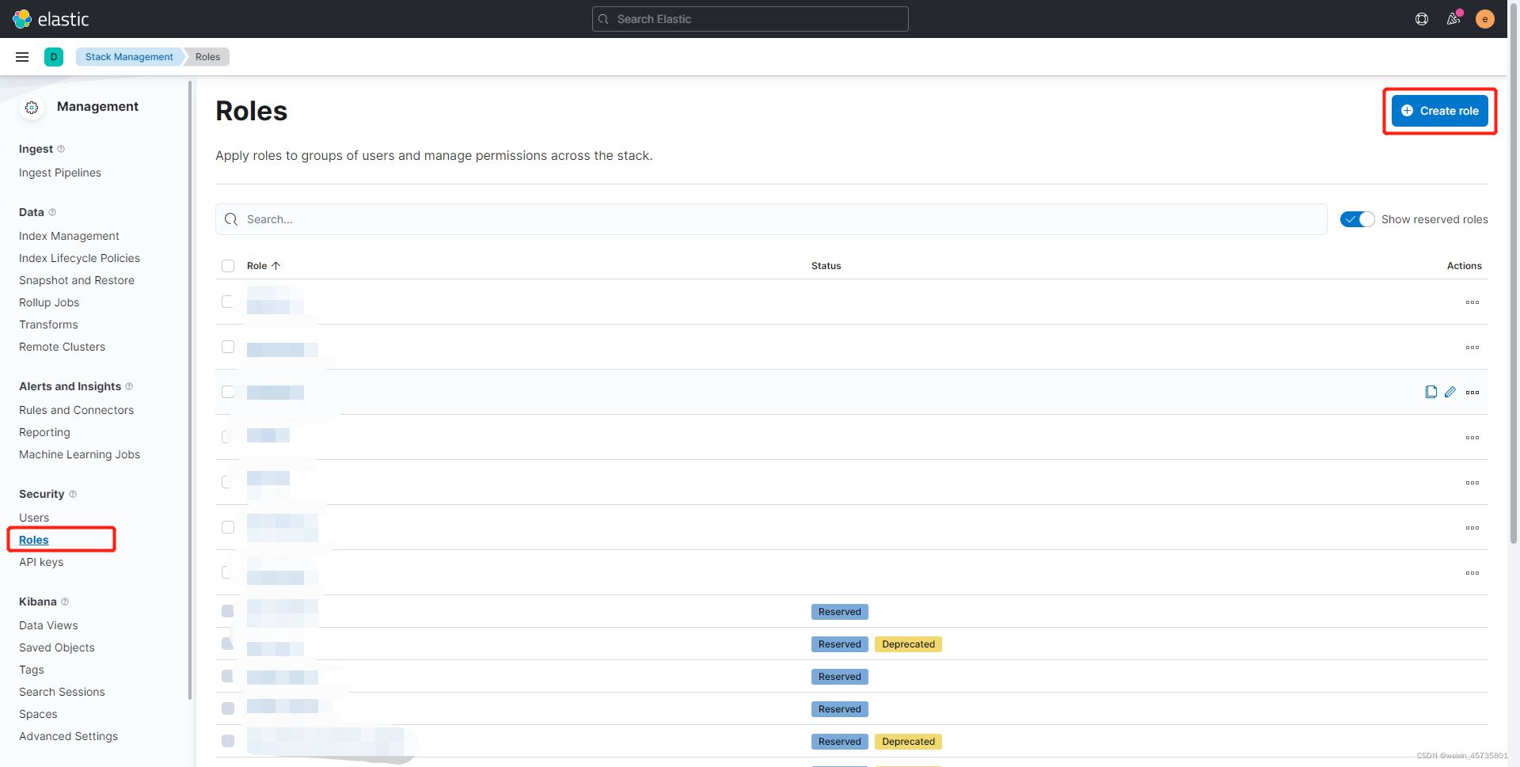Image resolution: width=1520 pixels, height=767 pixels.
Task: Open actions menu for first role row
Action: (1472, 302)
